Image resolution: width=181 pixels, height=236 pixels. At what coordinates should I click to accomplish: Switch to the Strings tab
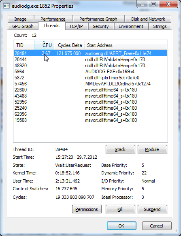pos(160,26)
